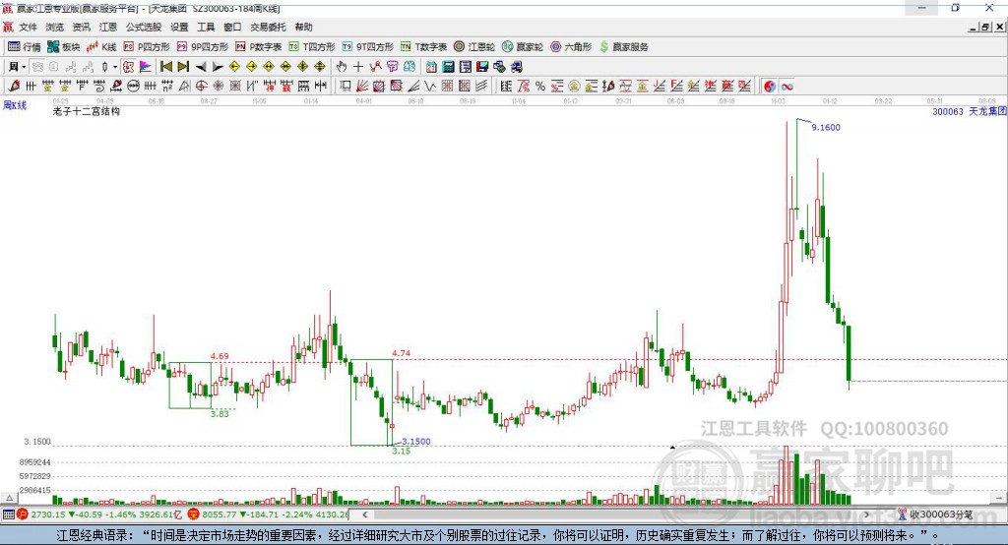The height and width of the screenshot is (545, 1008).
Task: Open the 江恩轮 Gann wheel
Action: (474, 47)
